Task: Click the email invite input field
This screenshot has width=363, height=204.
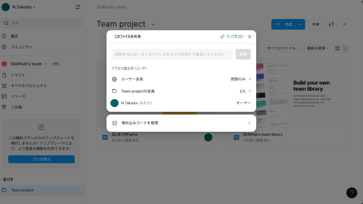Action: pos(172,54)
